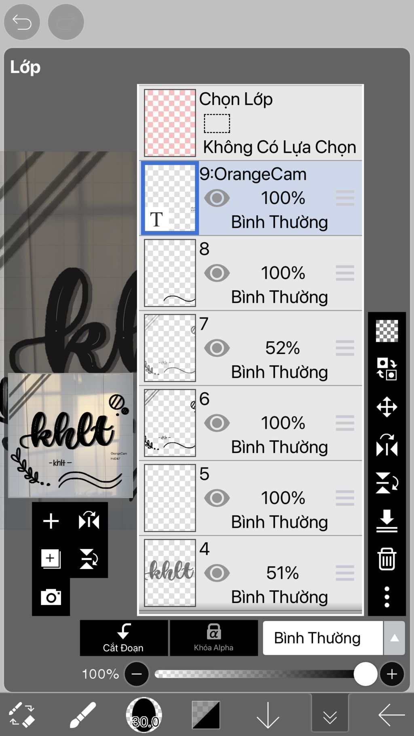Tap the Cắt Đoạn clipping button
The height and width of the screenshot is (736, 414).
[124, 638]
